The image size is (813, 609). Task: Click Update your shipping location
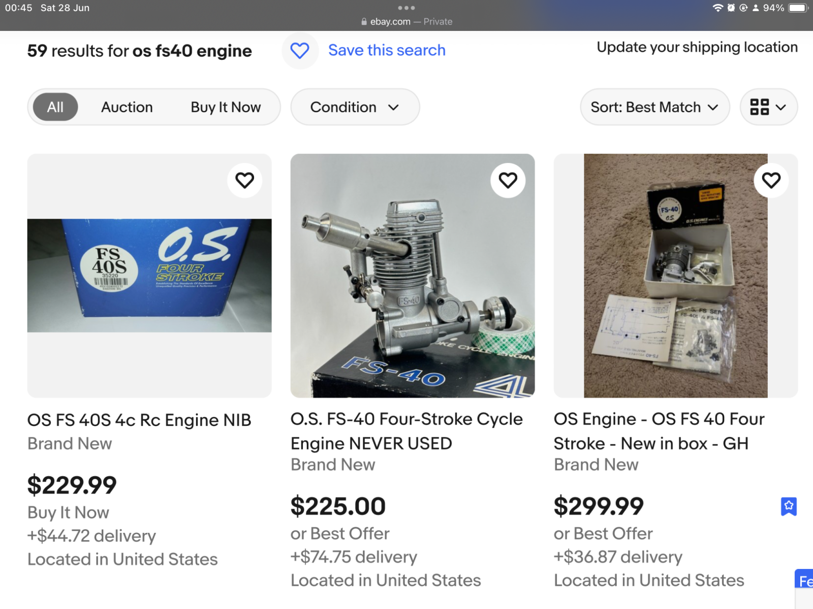[x=697, y=47]
